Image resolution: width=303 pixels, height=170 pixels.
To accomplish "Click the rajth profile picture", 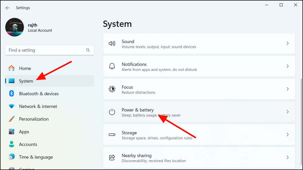I will tap(14, 27).
